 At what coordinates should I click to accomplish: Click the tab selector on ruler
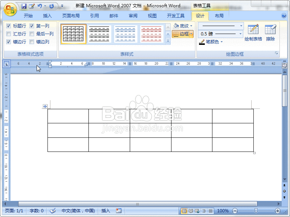coord(7,64)
